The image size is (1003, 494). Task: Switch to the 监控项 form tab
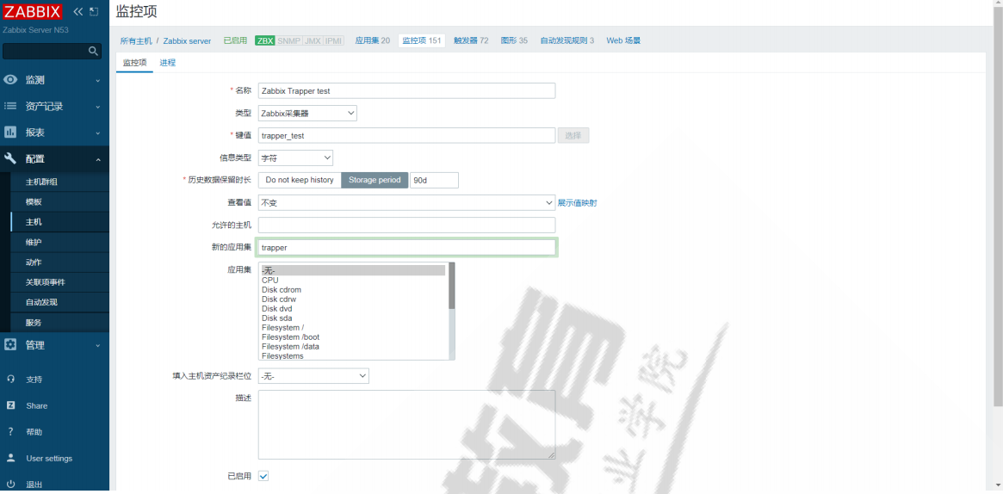(134, 63)
